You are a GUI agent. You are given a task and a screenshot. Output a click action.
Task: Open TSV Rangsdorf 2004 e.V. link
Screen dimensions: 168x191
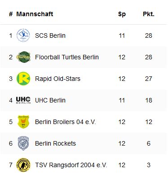[x=71, y=165]
